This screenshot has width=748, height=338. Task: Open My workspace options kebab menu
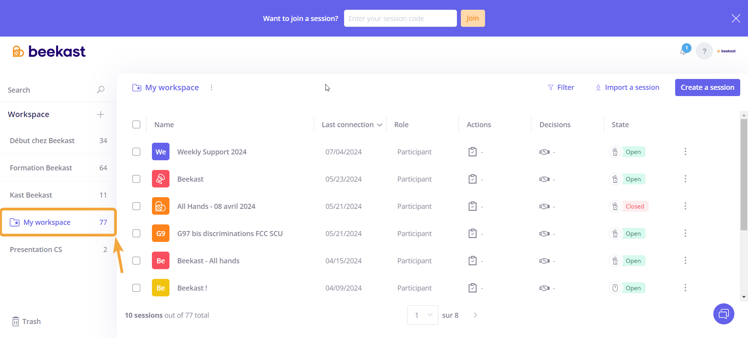coord(212,88)
